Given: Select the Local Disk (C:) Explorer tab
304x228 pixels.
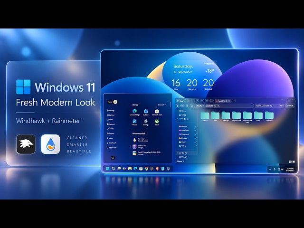Looking at the screenshot, I should (223, 101).
